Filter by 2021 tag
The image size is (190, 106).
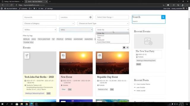coord(34,39)
